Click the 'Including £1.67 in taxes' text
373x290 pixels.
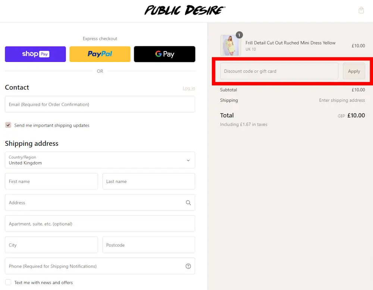coord(244,124)
